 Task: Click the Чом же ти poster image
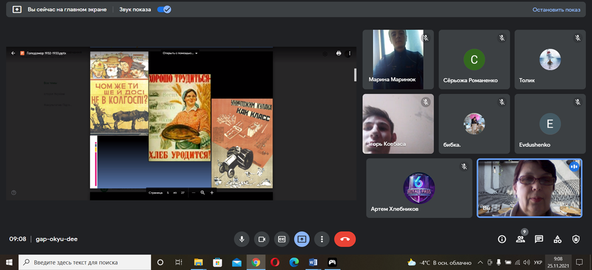click(x=119, y=93)
